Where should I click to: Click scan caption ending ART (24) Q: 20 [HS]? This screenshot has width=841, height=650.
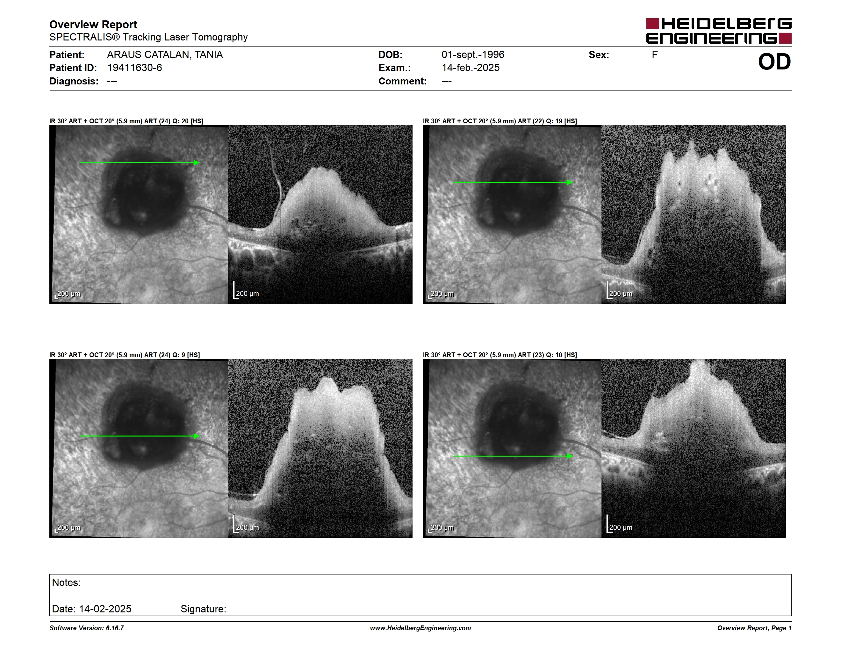(126, 121)
